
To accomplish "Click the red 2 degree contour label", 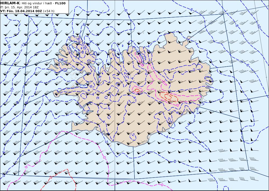I will click(x=51, y=177).
